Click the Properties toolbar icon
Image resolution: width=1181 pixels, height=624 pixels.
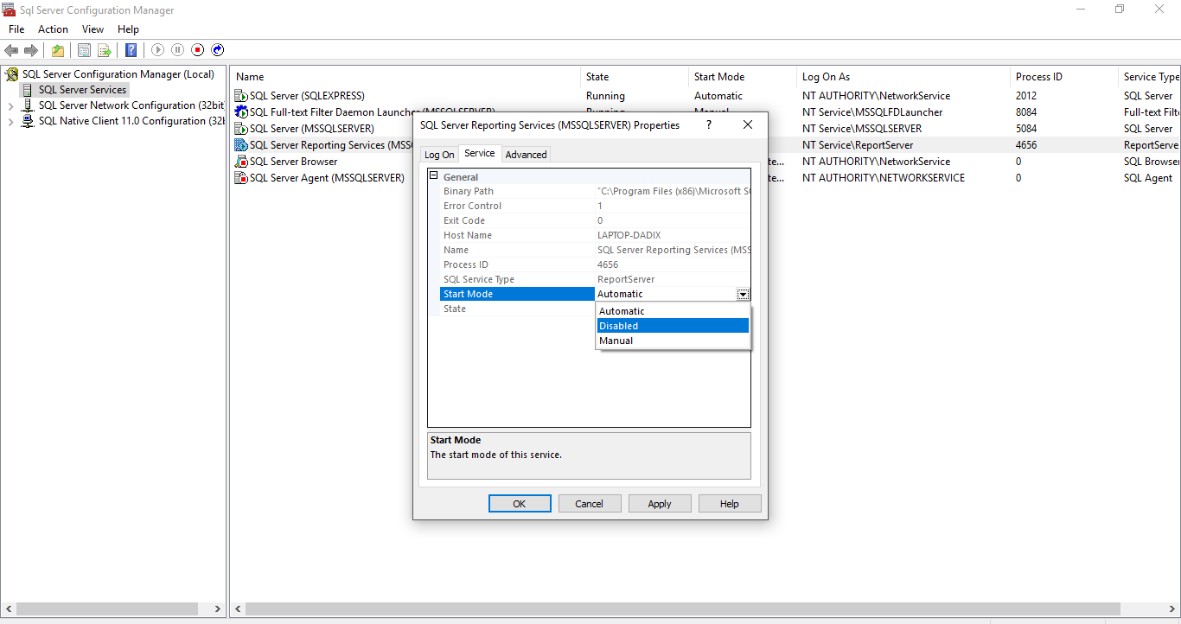tap(84, 50)
